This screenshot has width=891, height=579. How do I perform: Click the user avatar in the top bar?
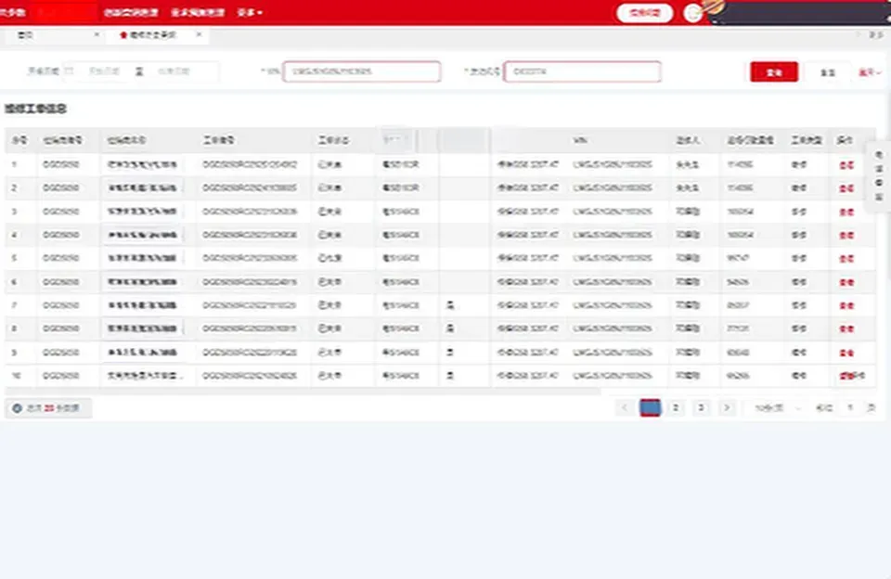(x=692, y=13)
